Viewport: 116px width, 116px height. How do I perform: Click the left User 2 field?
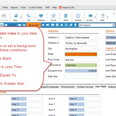(x=27, y=104)
